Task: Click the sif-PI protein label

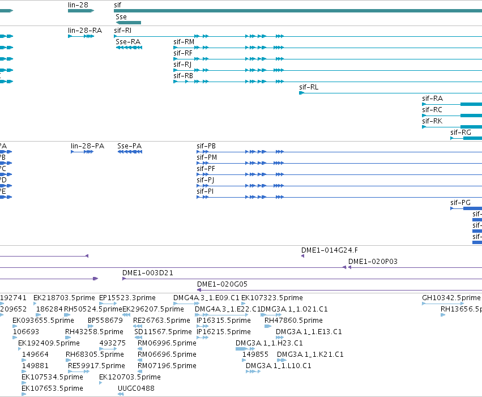Action: coord(205,191)
